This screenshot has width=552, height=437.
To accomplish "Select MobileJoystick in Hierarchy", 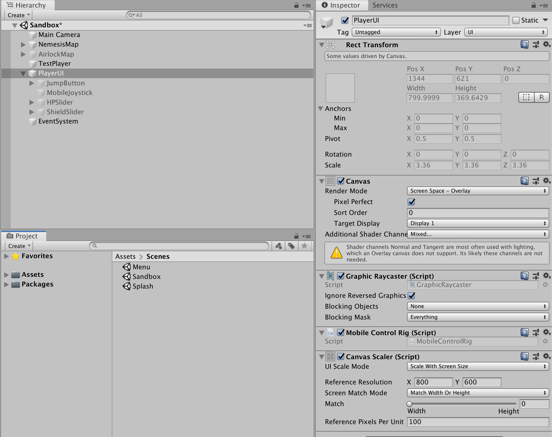I will pyautogui.click(x=69, y=93).
